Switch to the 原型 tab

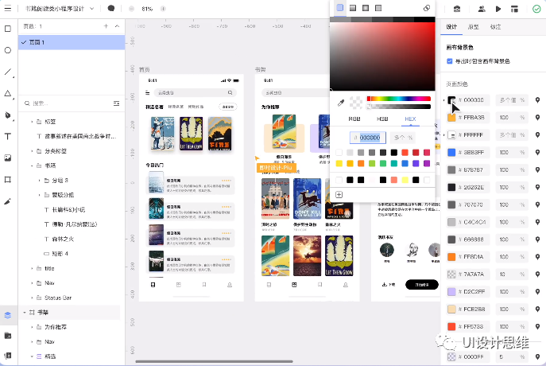473,27
